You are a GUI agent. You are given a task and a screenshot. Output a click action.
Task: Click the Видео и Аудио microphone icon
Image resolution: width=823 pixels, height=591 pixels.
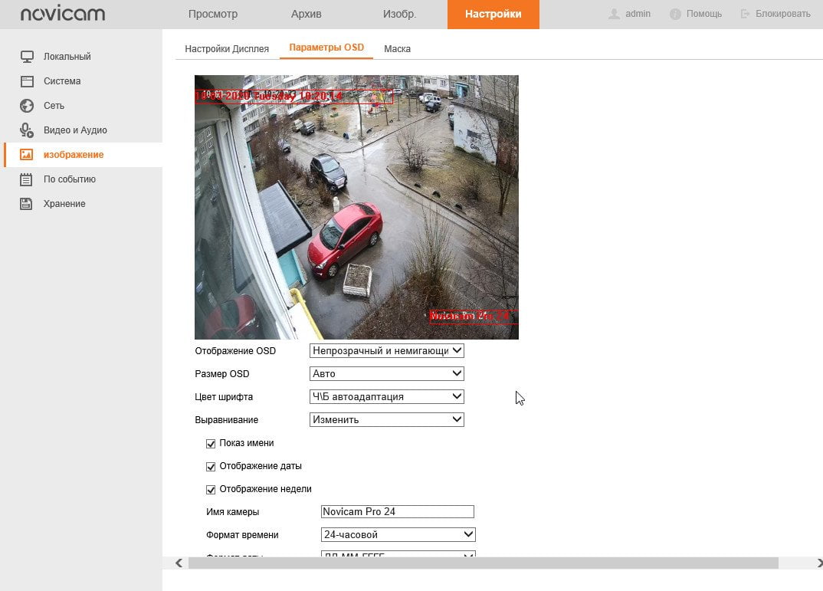[x=27, y=130]
